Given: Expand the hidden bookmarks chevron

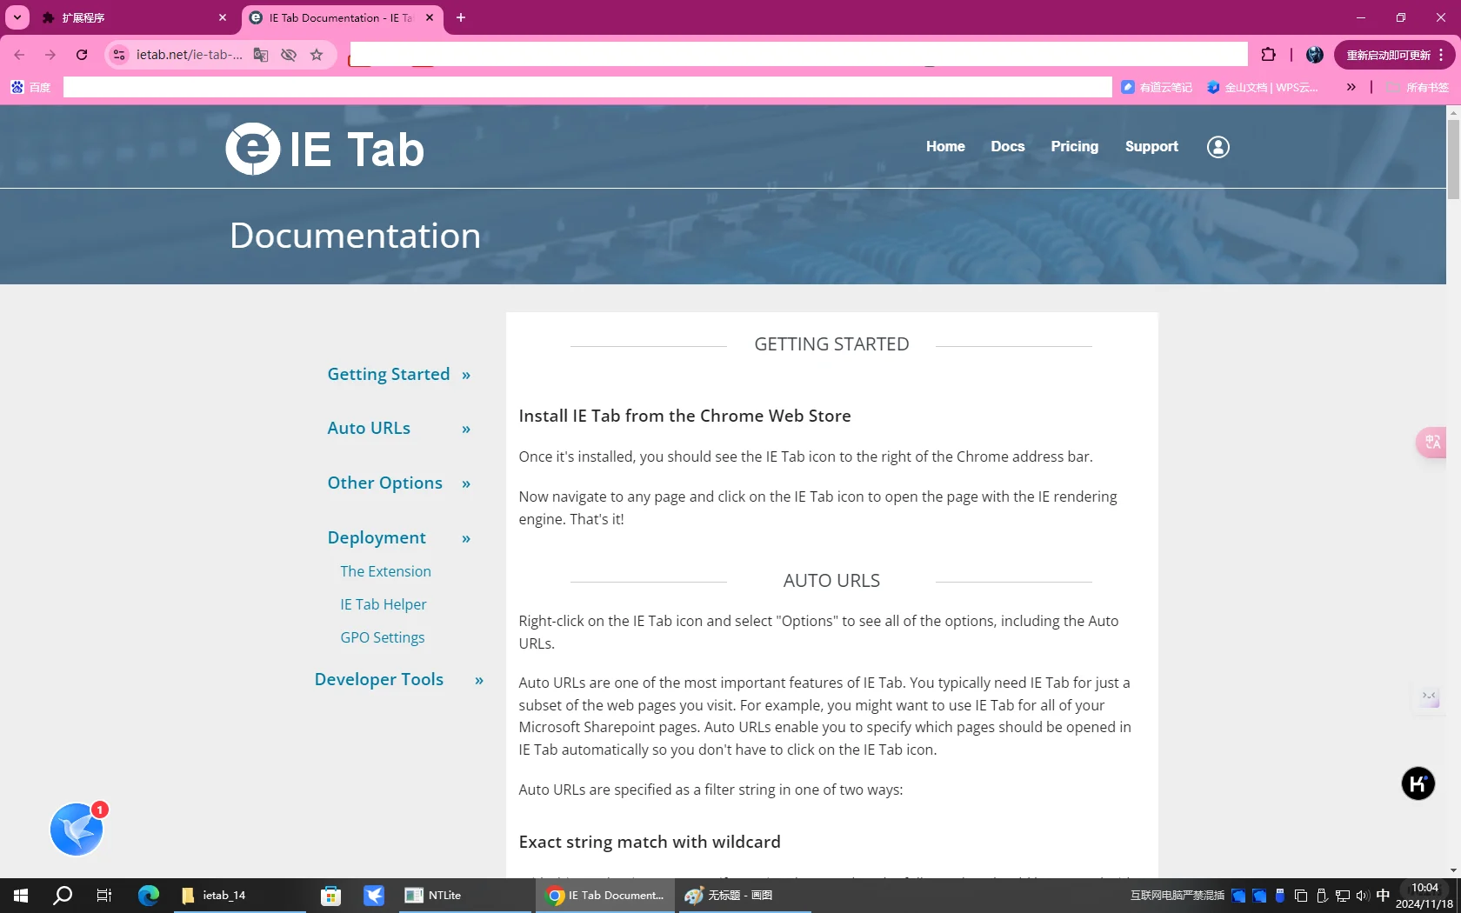Looking at the screenshot, I should click(x=1351, y=87).
